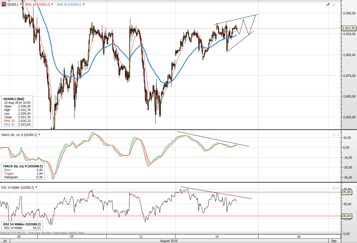Open the US500.I instrument dropdown
Viewport: 357px width, 243px height.
(20, 4)
